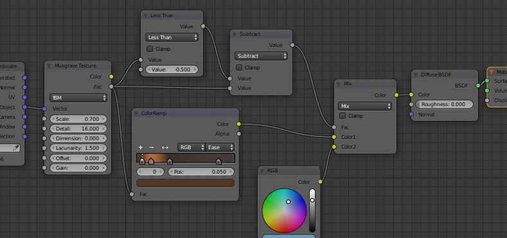Open the Less Than operation dropdown

click(172, 37)
